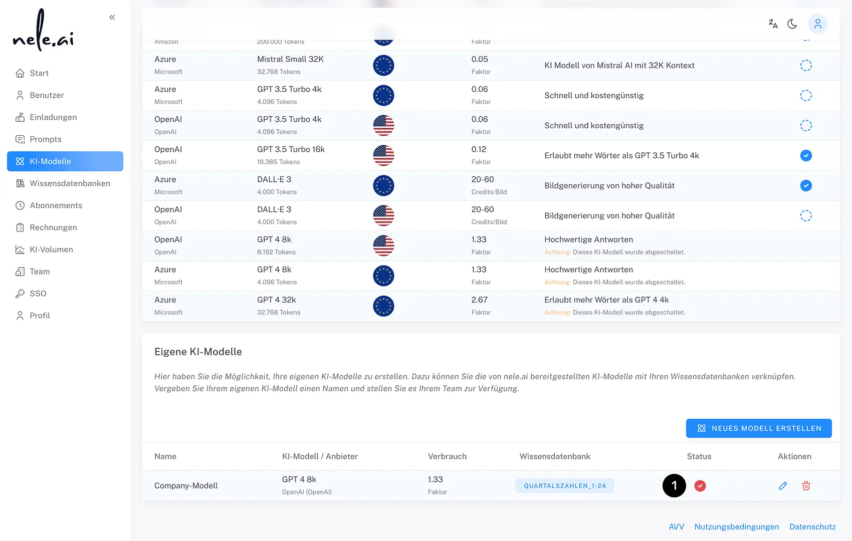Delete Company-Modell with the trash icon
The height and width of the screenshot is (541, 852).
pyautogui.click(x=806, y=485)
